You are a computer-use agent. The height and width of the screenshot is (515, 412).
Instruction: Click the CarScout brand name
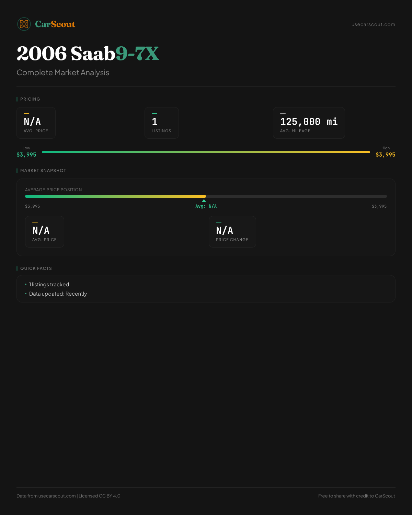click(x=55, y=24)
